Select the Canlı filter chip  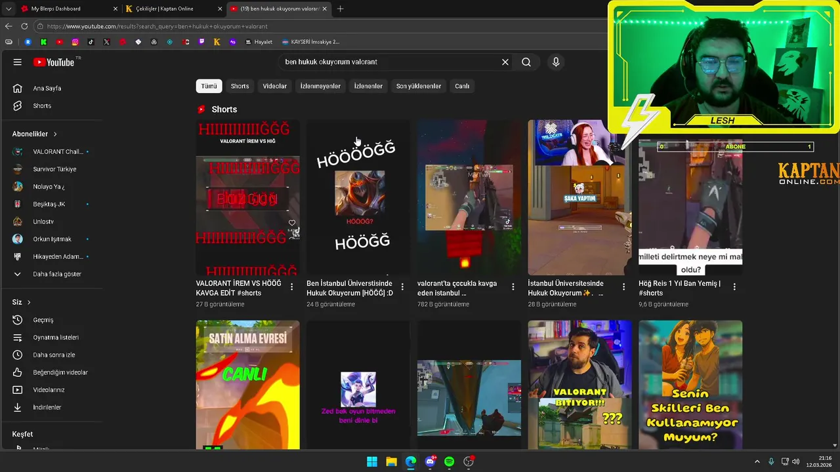click(x=462, y=86)
